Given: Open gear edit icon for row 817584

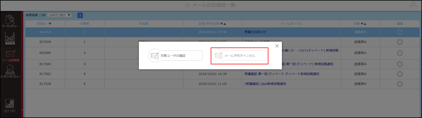Looking at the screenshot, I should pos(400,64).
